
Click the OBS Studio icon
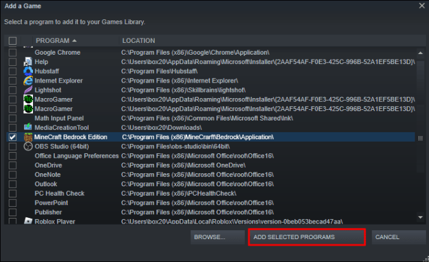click(x=28, y=147)
